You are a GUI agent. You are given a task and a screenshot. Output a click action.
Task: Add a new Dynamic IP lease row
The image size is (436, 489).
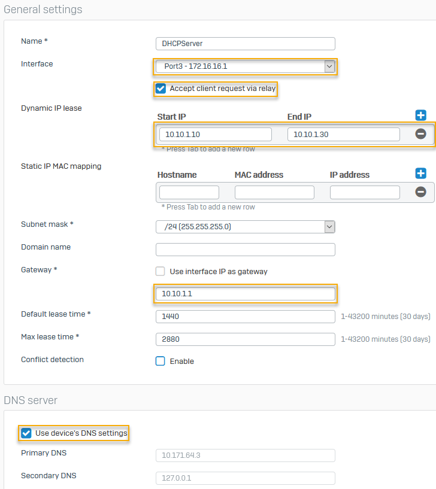[x=420, y=116]
